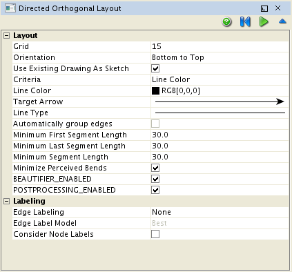The height and width of the screenshot is (272, 292).
Task: Uncheck Use Existing Drawing As Sketch
Action: (155, 68)
